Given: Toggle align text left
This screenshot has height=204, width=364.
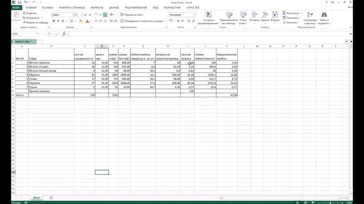Looking at the screenshot, I should (96, 21).
